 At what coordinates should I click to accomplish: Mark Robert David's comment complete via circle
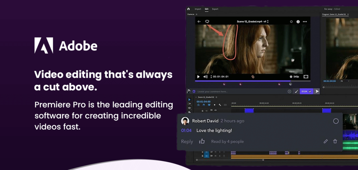[336, 121]
